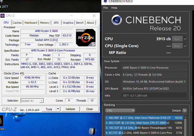194x136 pixels.
Task: Click the Tools button in CPU-Z
Action: [49, 109]
